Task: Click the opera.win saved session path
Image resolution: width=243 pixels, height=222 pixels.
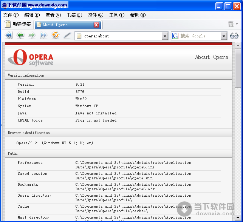Action: (133, 176)
